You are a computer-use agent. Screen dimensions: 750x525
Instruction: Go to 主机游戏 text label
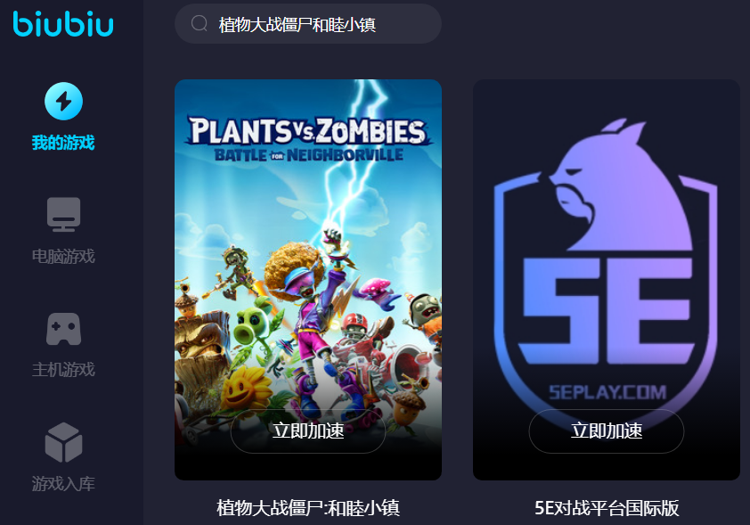coord(63,370)
